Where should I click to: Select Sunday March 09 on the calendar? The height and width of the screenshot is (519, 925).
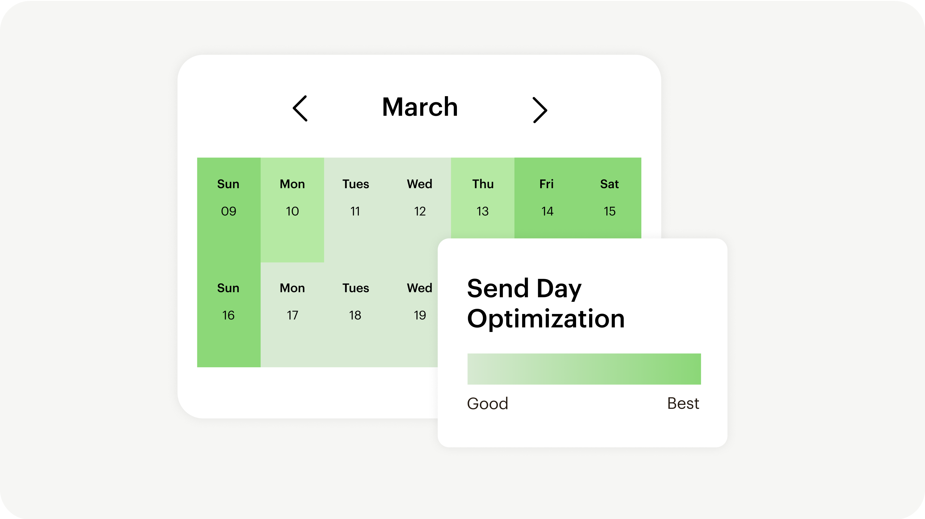pos(228,211)
